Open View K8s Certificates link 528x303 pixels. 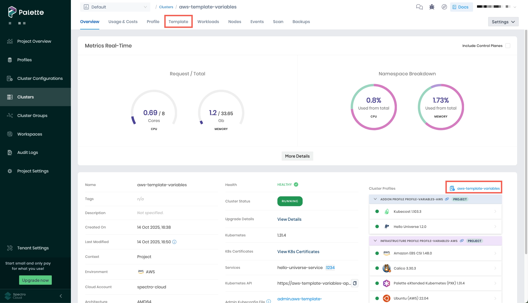click(298, 251)
